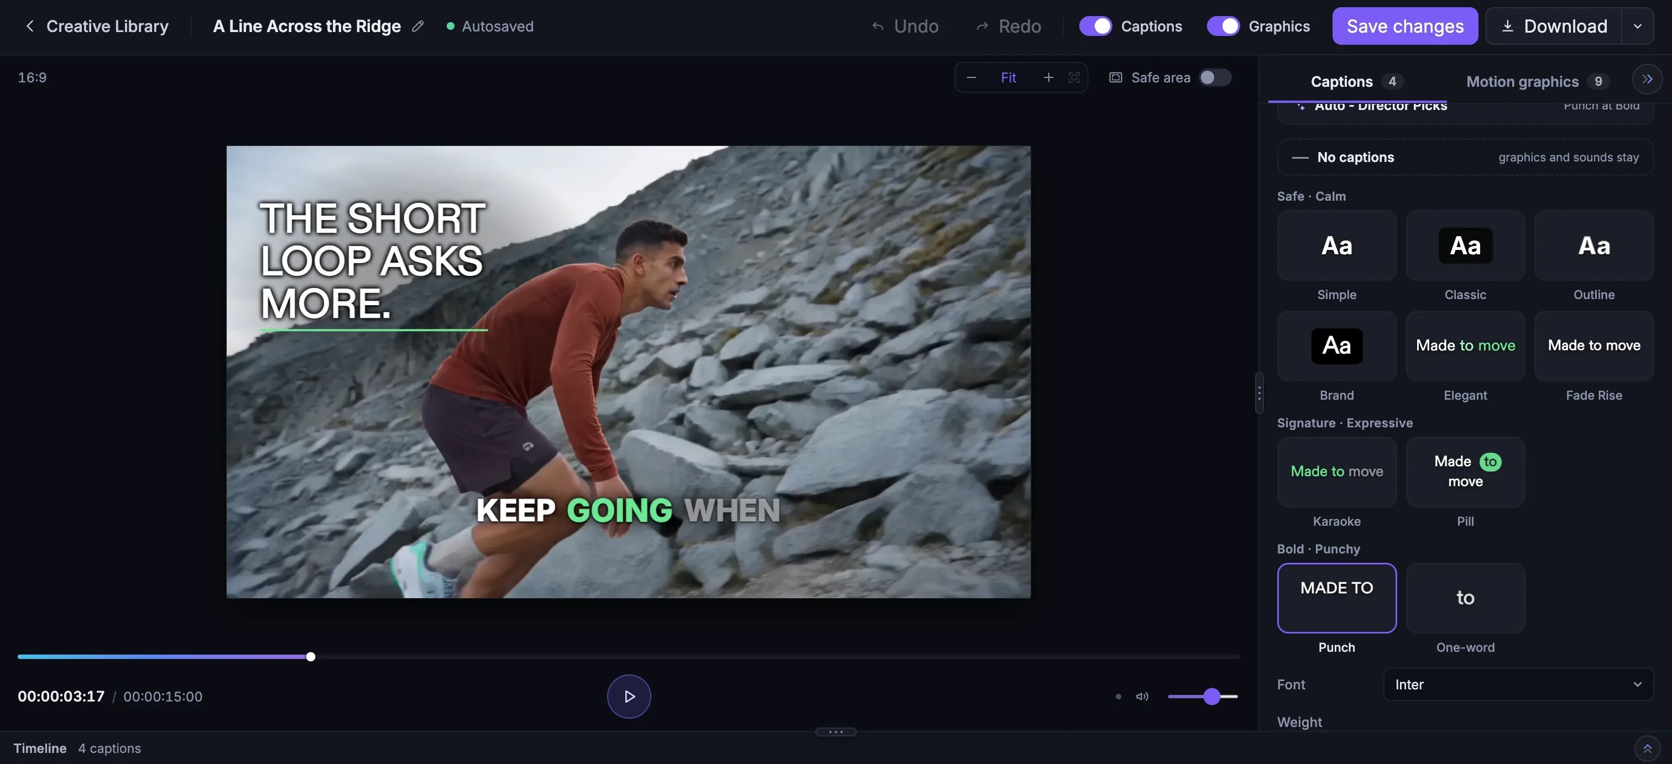This screenshot has height=764, width=1672.
Task: Click the playback progress scrubber handle
Action: (310, 656)
